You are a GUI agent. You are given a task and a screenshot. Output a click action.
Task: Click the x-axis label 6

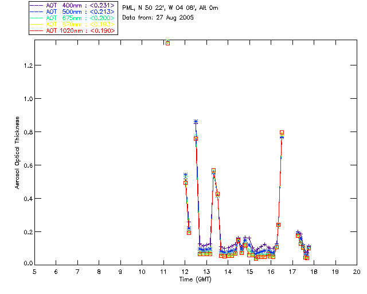56,272
